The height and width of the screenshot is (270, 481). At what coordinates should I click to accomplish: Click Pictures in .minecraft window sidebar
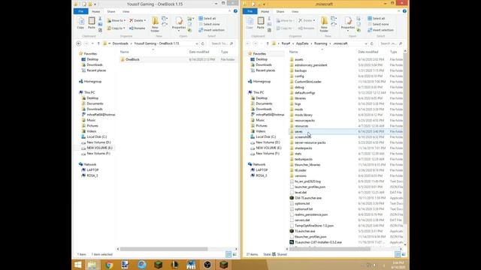point(262,126)
